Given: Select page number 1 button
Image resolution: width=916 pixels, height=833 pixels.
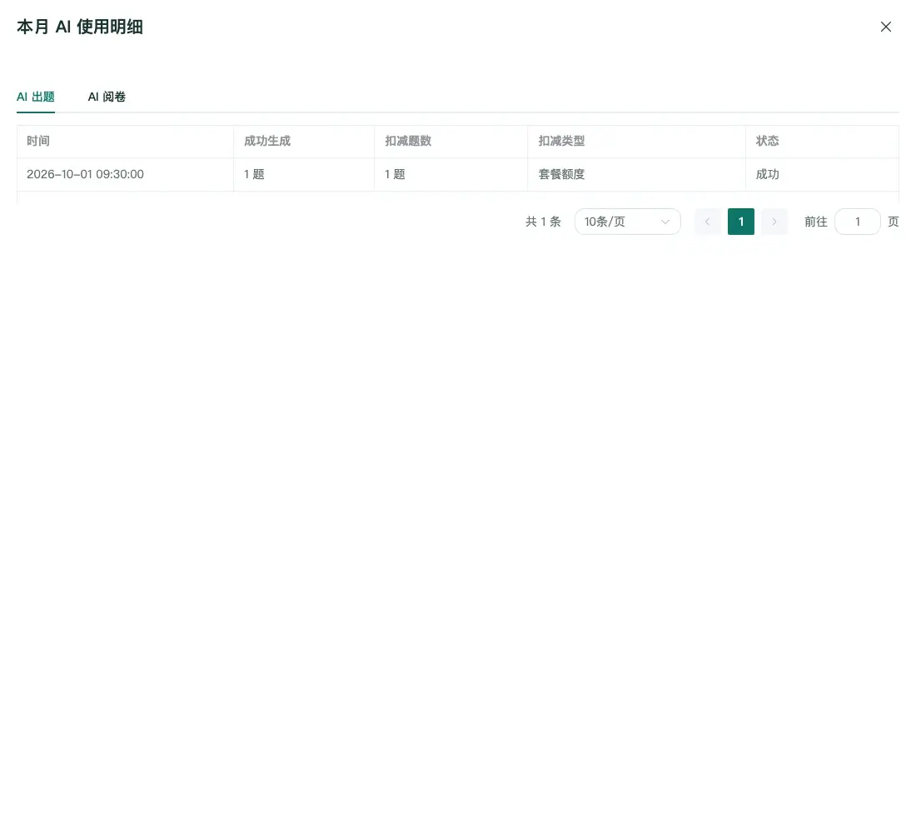Looking at the screenshot, I should [741, 222].
